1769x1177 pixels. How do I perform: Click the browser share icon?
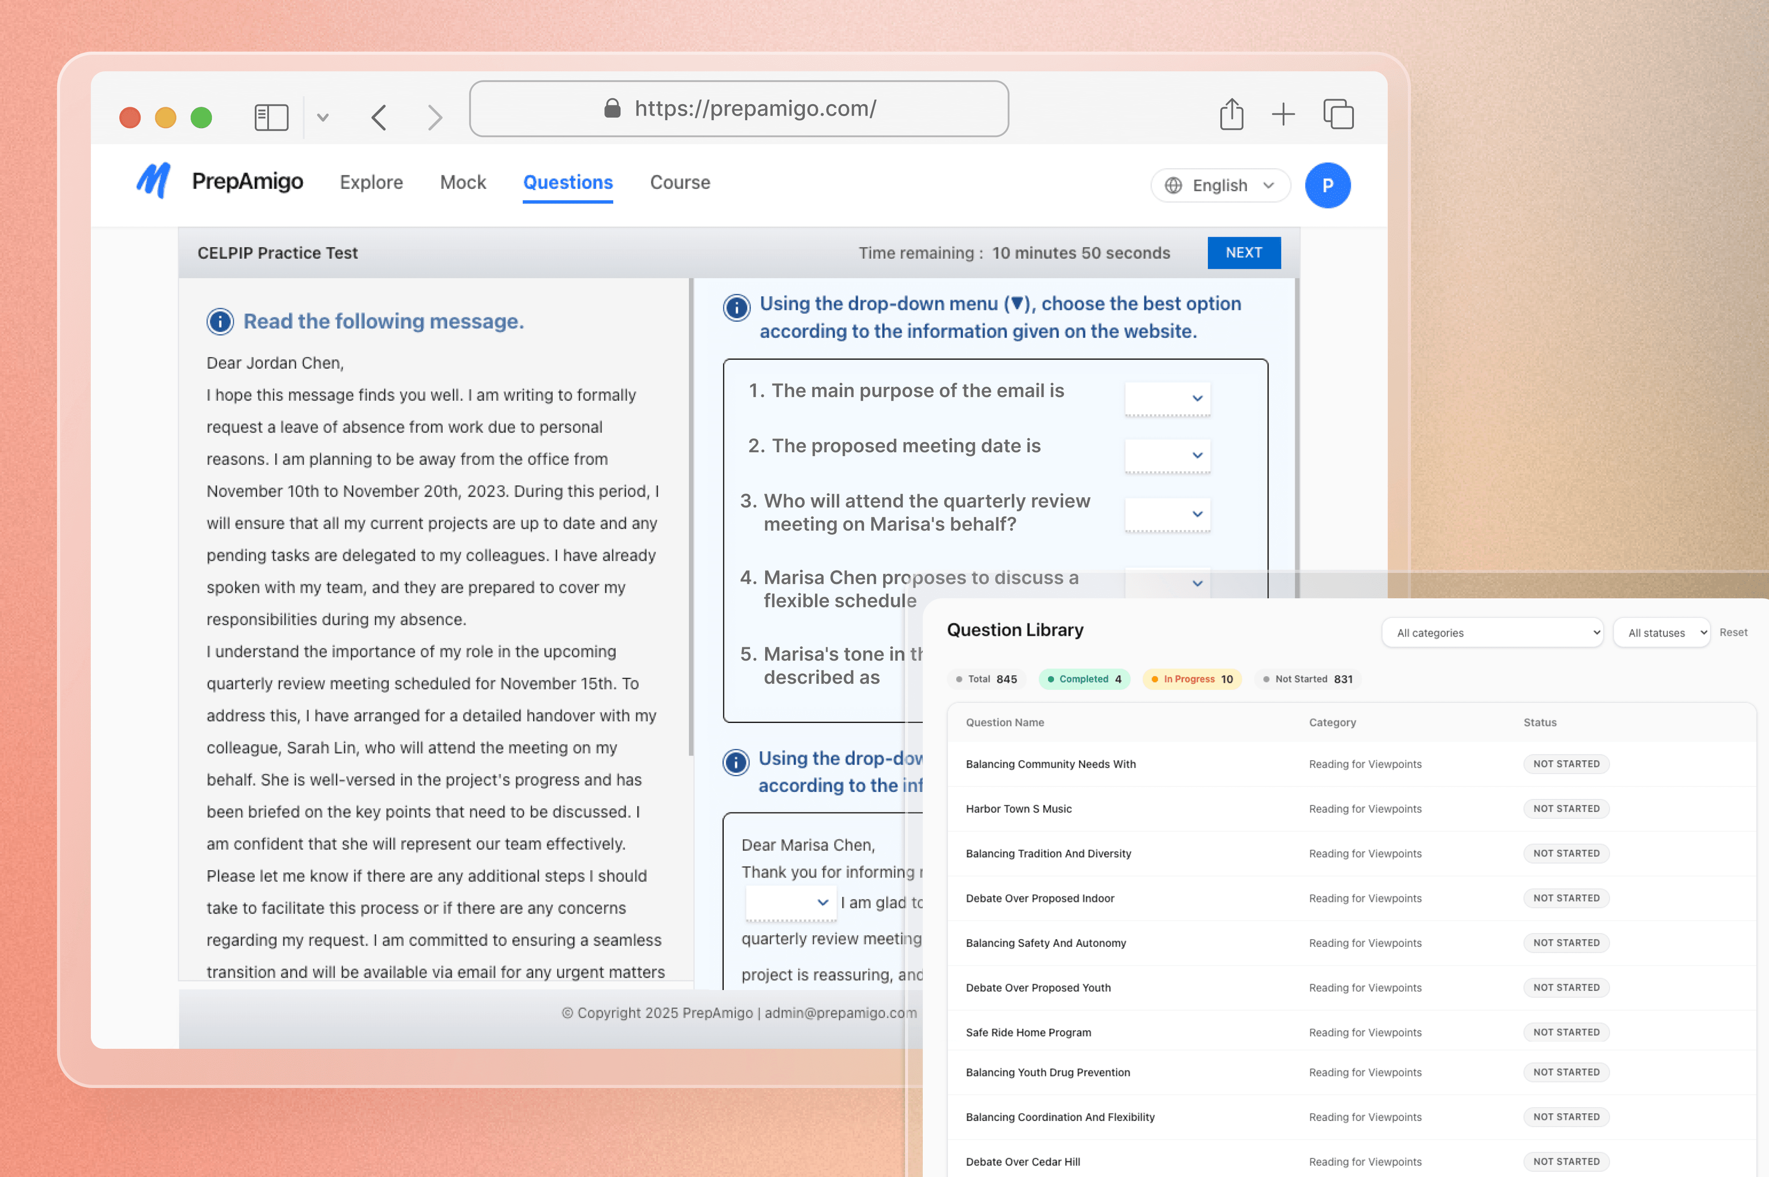tap(1231, 115)
